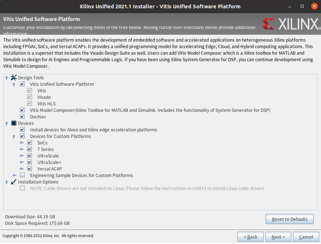Click Vitis Unified Software Platform heading
The image size is (321, 244).
[x=41, y=19]
